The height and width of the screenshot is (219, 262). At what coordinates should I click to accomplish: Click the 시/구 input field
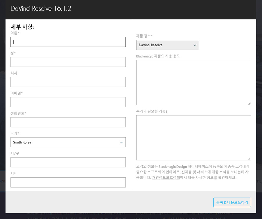point(68,162)
